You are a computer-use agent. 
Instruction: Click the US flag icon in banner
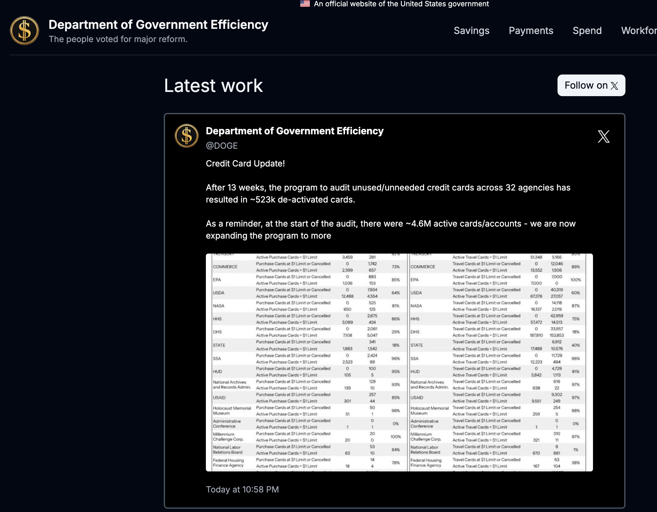tap(305, 4)
